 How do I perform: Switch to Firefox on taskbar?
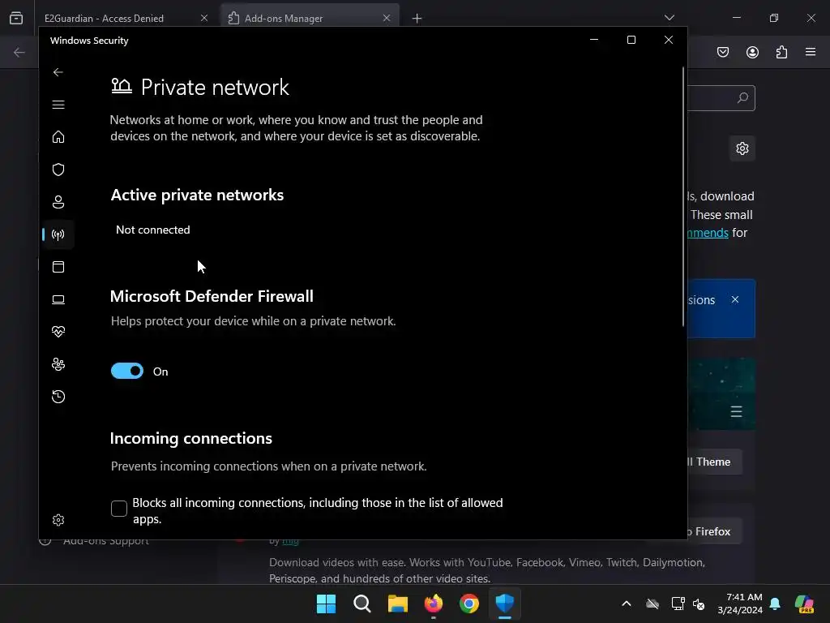point(434,604)
